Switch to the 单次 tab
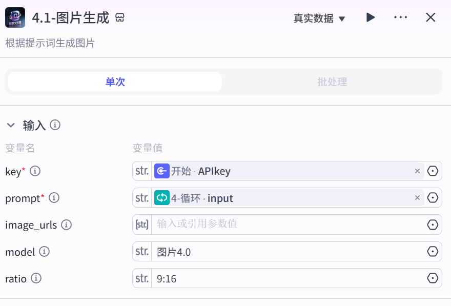 [x=115, y=81]
